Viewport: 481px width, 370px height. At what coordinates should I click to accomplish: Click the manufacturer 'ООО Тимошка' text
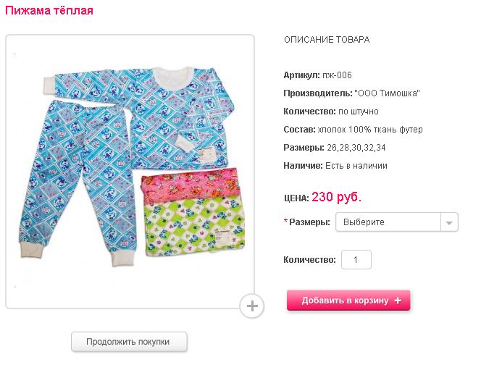(388, 93)
